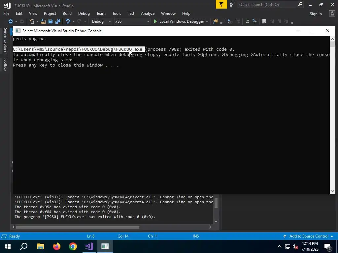Open the Solution Configurations Debug combo box

101,21
